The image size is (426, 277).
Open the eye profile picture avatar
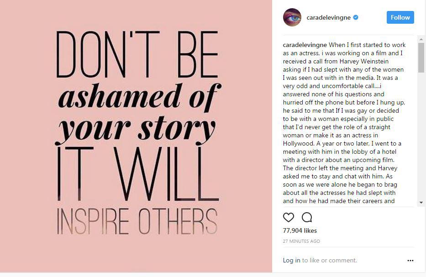(x=292, y=17)
